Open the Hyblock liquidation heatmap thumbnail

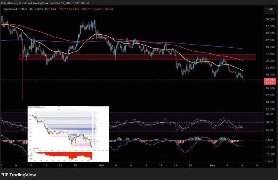coord(68,134)
